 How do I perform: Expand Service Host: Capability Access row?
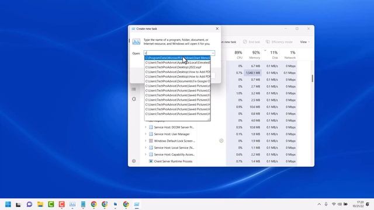coord(146,155)
